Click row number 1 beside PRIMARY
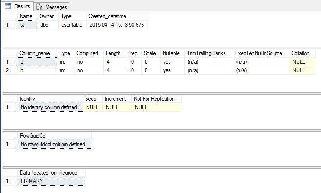 [x=10, y=181]
